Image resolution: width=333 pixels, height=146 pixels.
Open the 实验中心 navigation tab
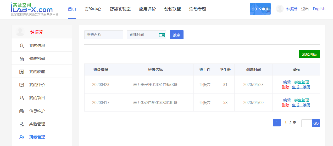[x=93, y=9]
